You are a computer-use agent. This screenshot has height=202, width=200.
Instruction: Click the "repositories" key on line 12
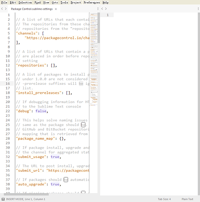coord(31,65)
